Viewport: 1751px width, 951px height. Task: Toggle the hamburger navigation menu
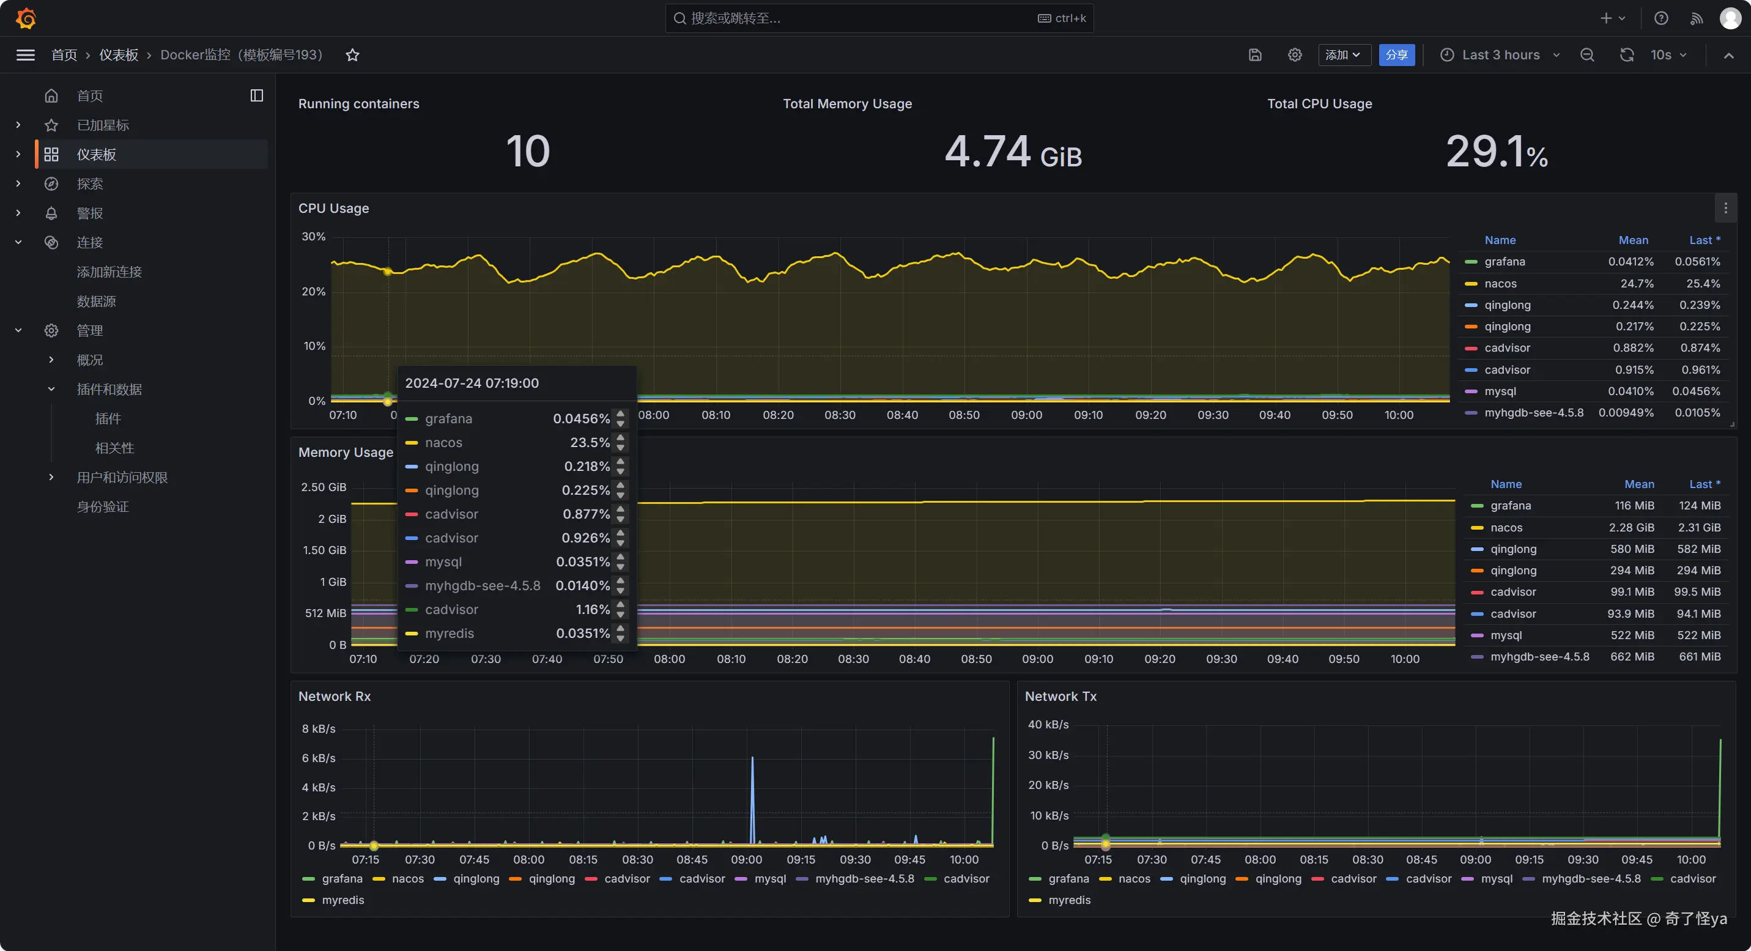point(25,55)
